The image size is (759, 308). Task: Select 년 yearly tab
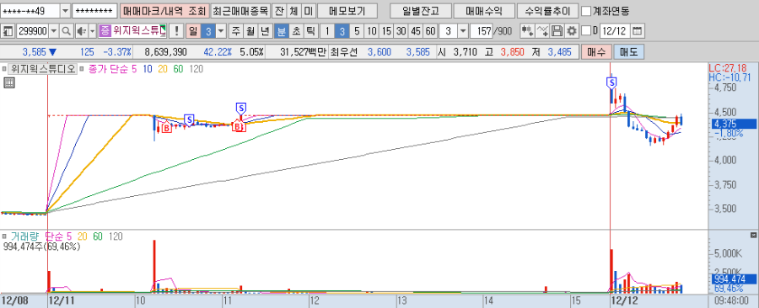(x=265, y=31)
